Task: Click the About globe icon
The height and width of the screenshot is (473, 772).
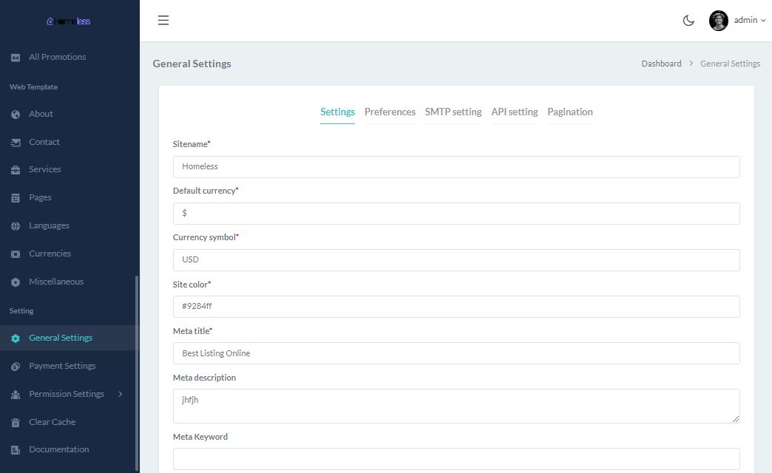Action: pyautogui.click(x=16, y=115)
